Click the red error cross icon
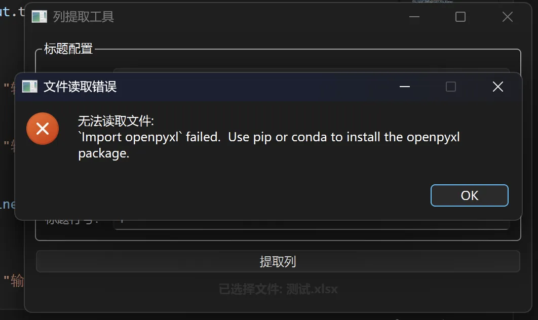Image resolution: width=538 pixels, height=320 pixels. (x=43, y=129)
